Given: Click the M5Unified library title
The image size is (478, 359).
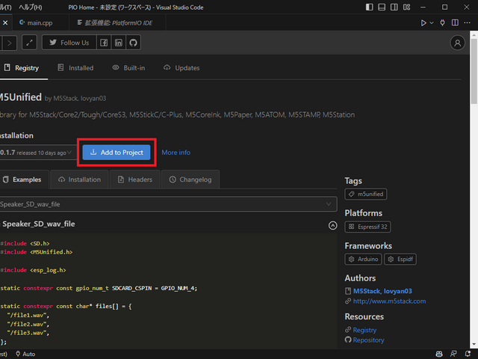Looking at the screenshot, I should [21, 97].
